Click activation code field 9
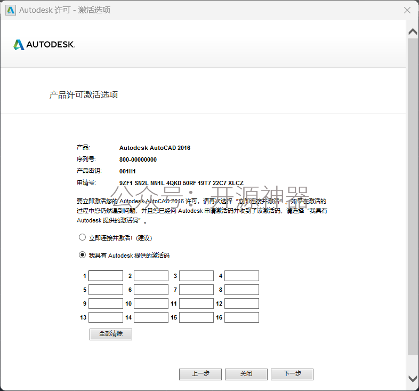 coord(106,304)
